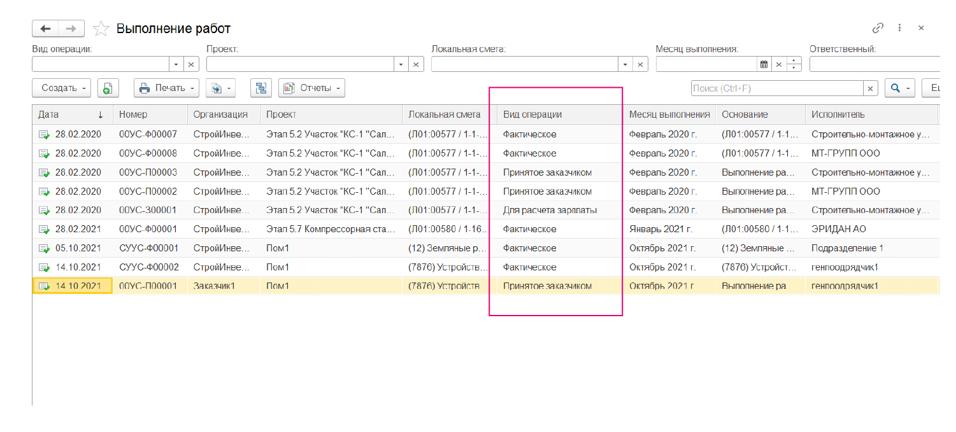Screen dimensions: 956x432
Task: Open the create-based-on icon dropdown
Action: coord(220,88)
